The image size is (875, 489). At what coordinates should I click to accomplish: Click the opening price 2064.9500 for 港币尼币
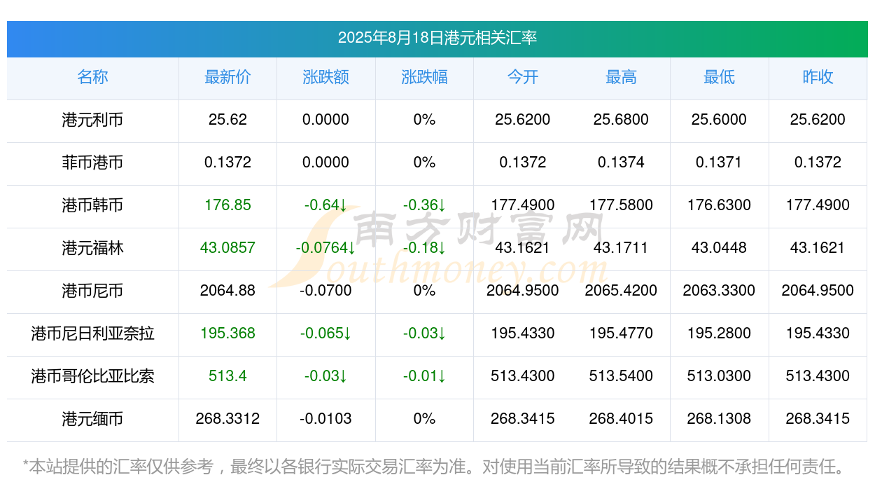(x=523, y=291)
